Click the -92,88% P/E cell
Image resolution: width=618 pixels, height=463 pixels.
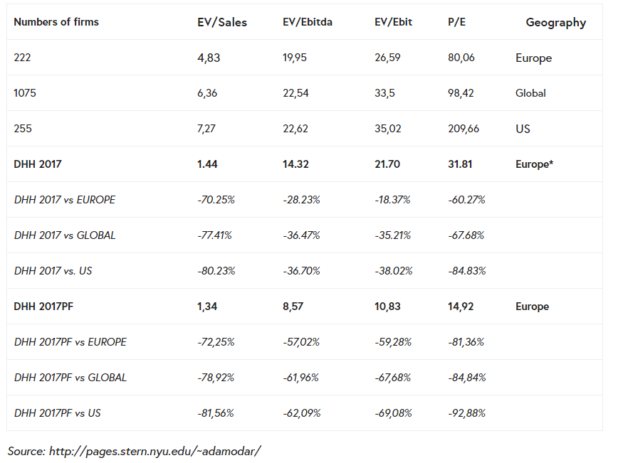coord(466,413)
